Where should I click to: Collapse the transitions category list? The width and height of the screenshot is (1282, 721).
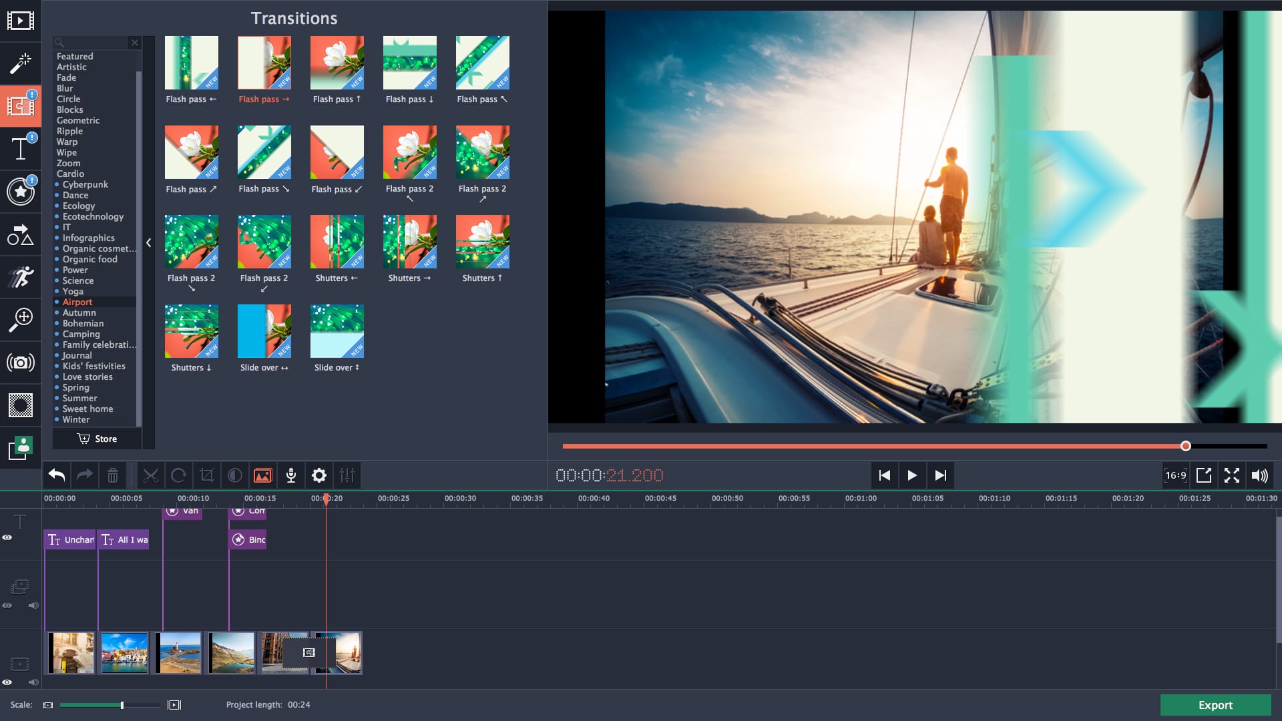(x=149, y=243)
